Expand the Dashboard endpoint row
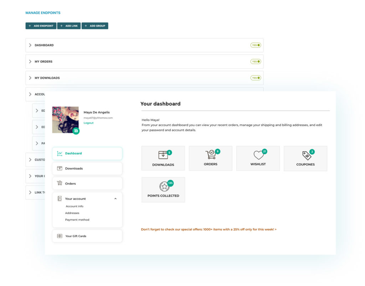 point(30,45)
